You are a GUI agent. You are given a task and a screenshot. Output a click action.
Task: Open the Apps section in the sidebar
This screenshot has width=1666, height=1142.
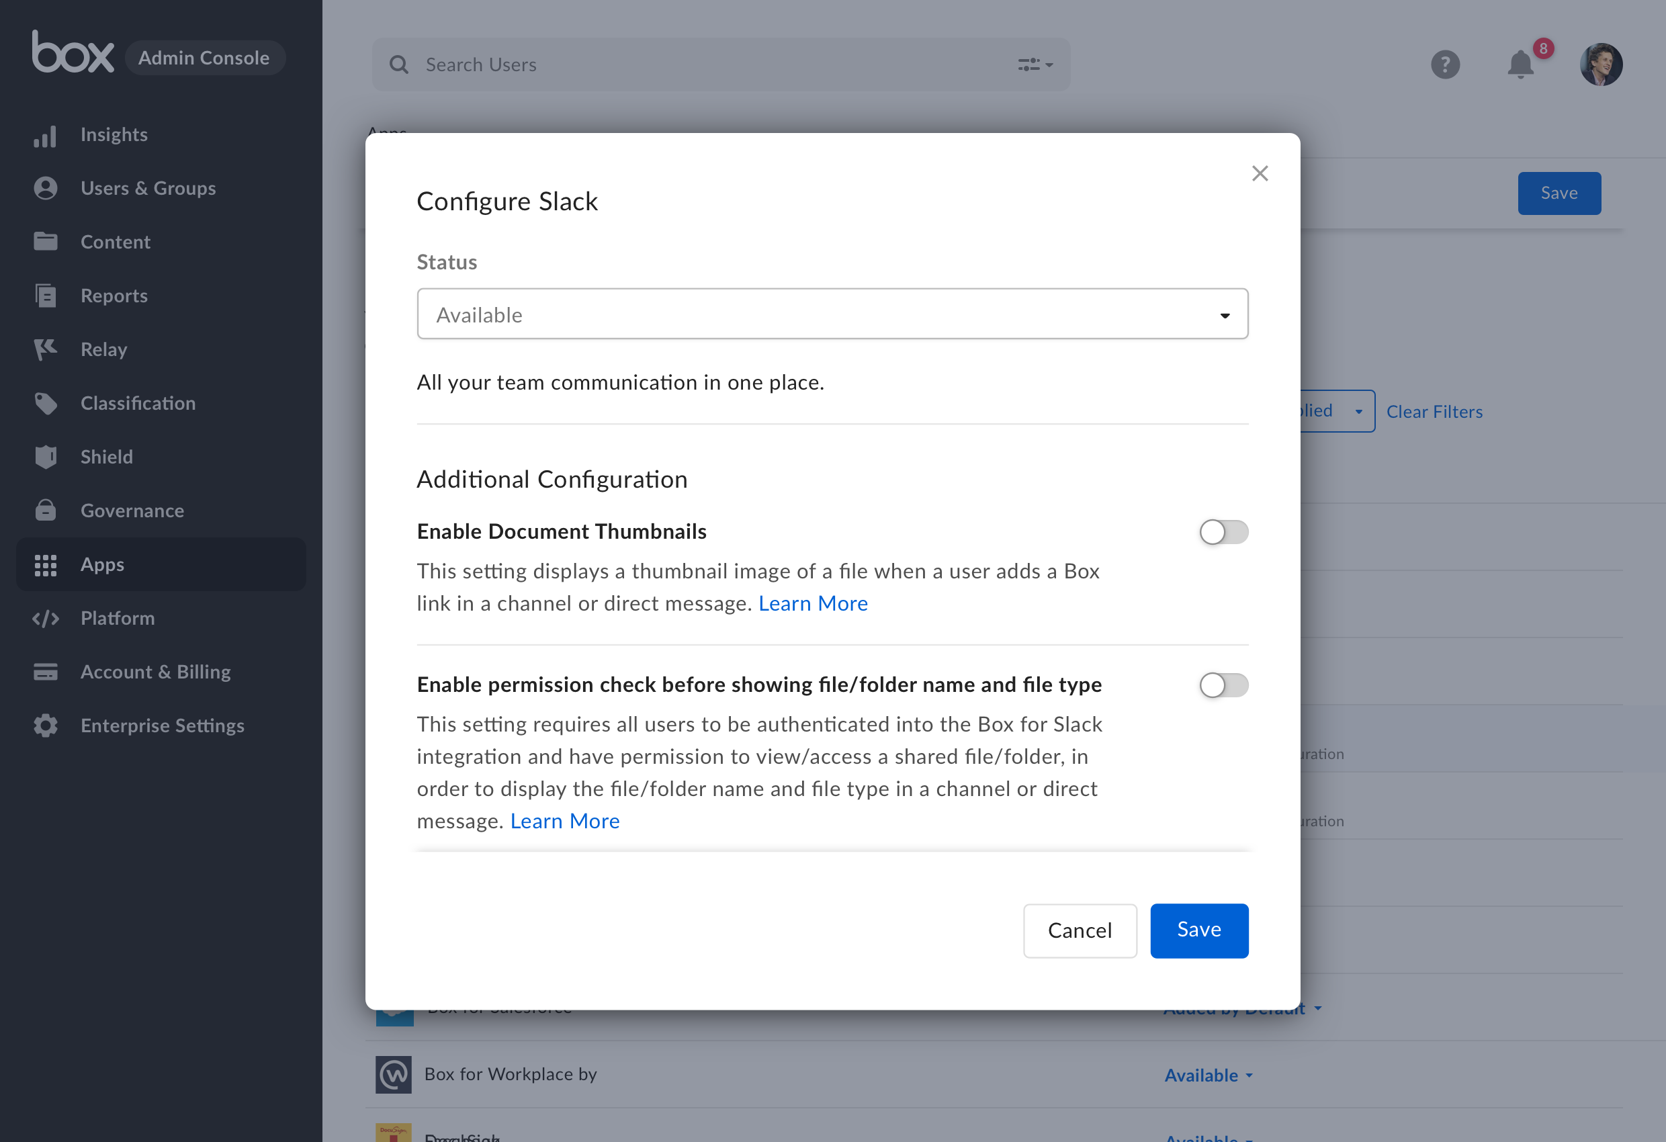click(161, 565)
